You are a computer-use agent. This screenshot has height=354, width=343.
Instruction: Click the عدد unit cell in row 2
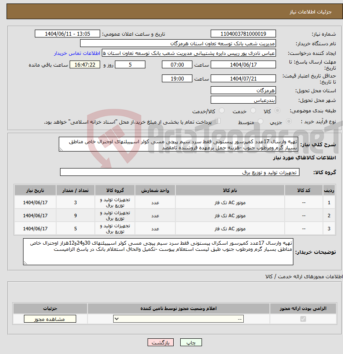pos(155,216)
